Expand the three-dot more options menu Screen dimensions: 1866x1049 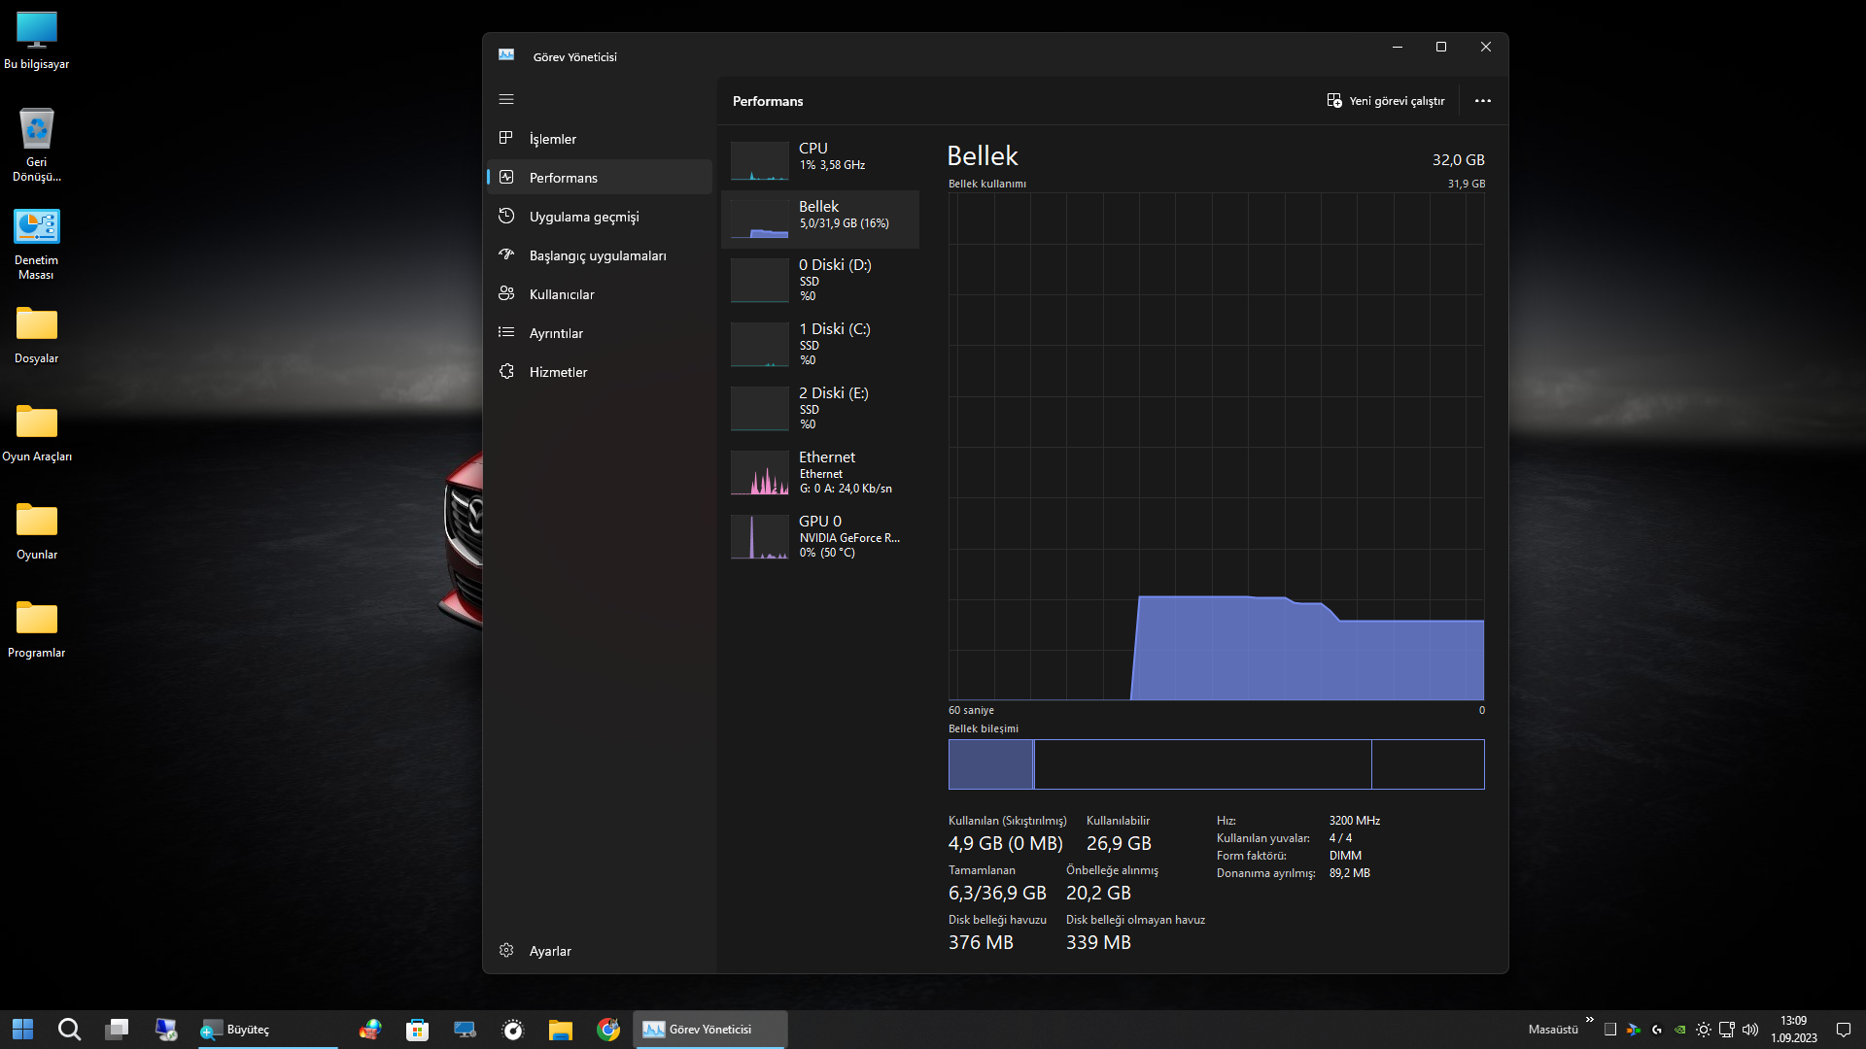[x=1482, y=101]
